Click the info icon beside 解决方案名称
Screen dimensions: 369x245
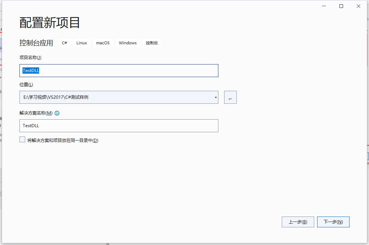pos(57,113)
